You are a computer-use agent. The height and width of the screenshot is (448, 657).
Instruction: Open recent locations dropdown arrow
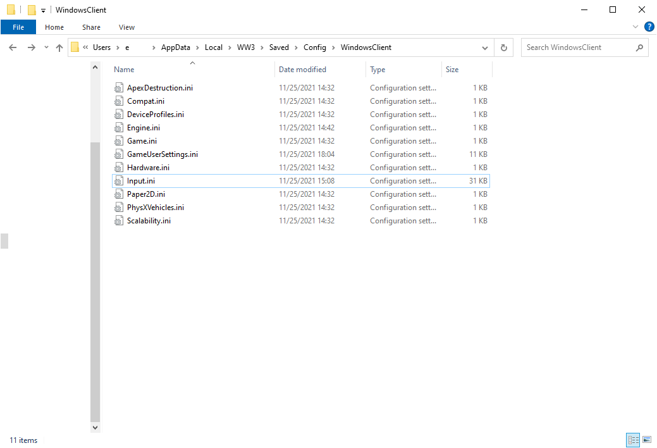click(46, 47)
